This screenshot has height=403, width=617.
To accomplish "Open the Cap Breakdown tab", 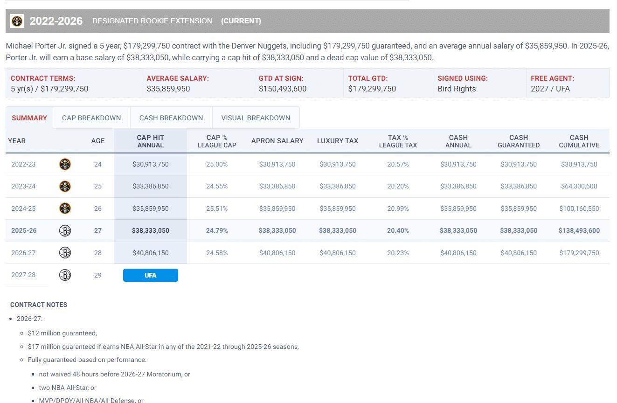I will [x=91, y=118].
